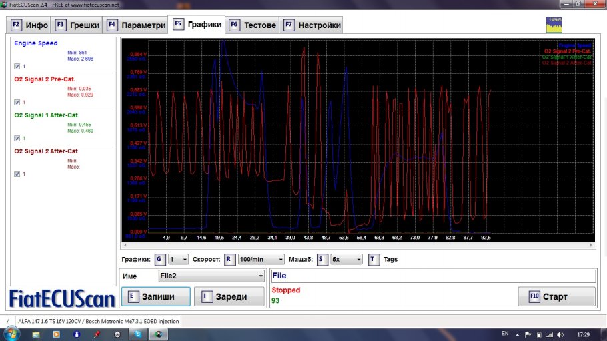Open the Настройки tab
The image size is (607, 341).
point(312,25)
